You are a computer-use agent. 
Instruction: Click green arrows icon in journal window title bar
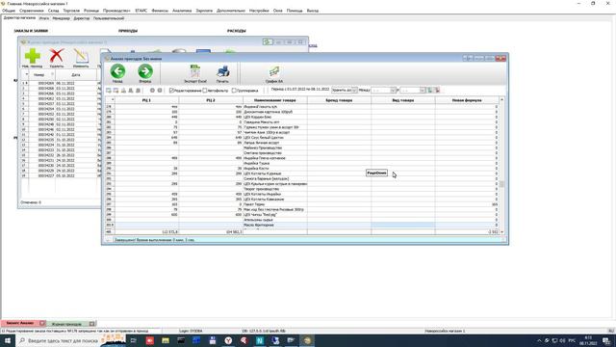(268, 41)
